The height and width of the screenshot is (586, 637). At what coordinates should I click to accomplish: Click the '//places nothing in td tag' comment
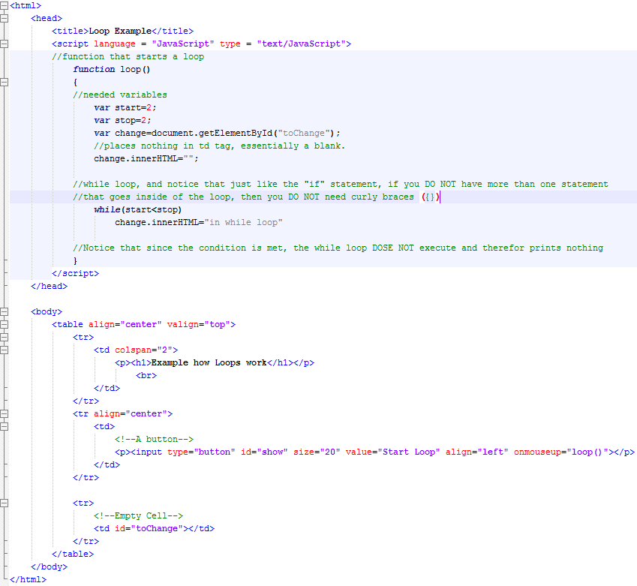[219, 146]
